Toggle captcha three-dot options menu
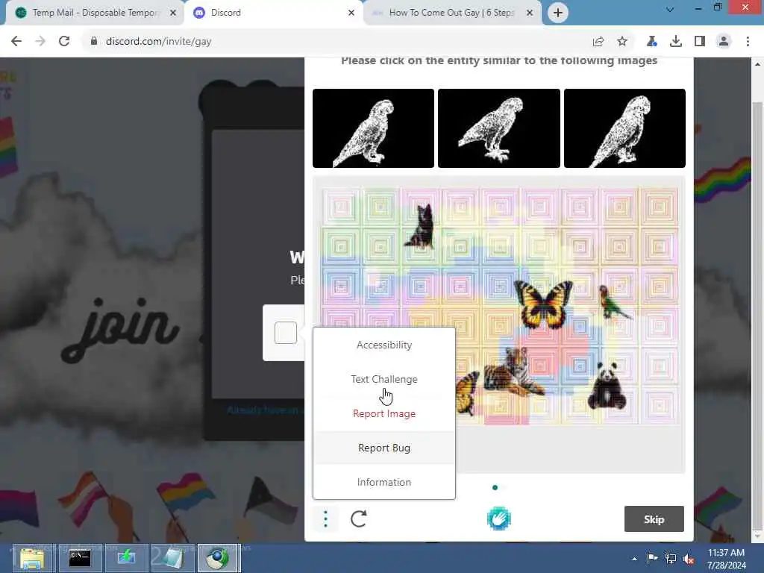The height and width of the screenshot is (573, 764). click(x=325, y=519)
